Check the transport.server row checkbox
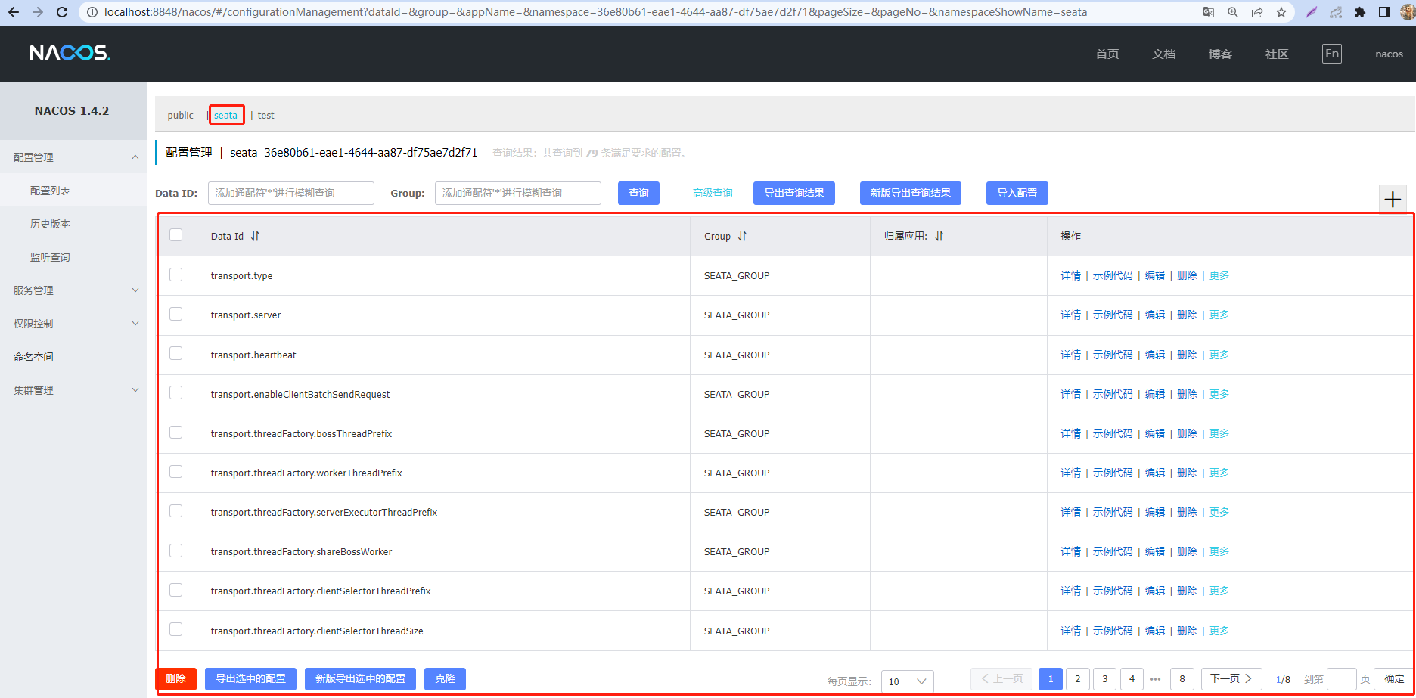Viewport: 1416px width, 698px height. (176, 314)
